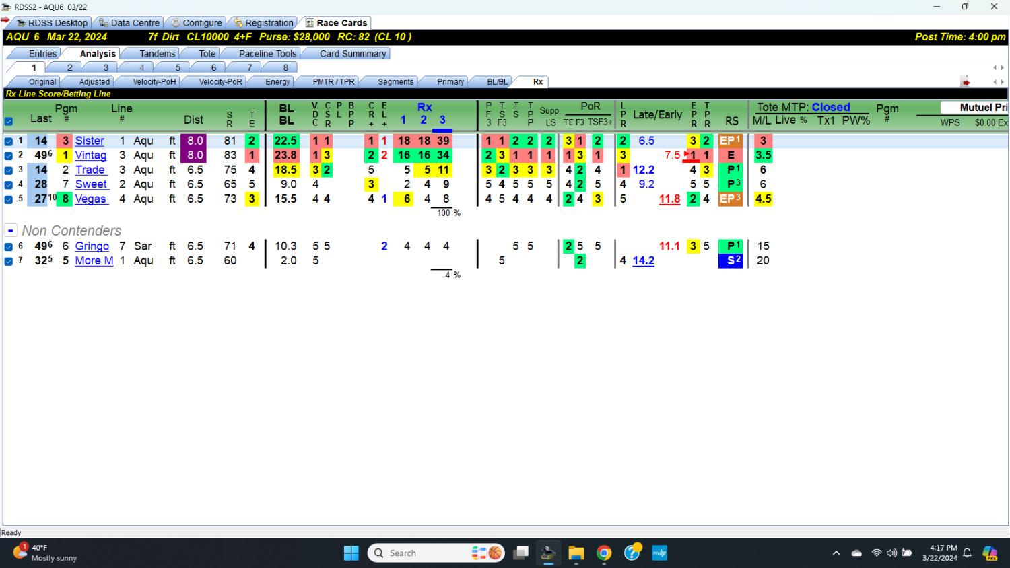1010x568 pixels.
Task: Go to race number 6 tab
Action: tap(213, 68)
